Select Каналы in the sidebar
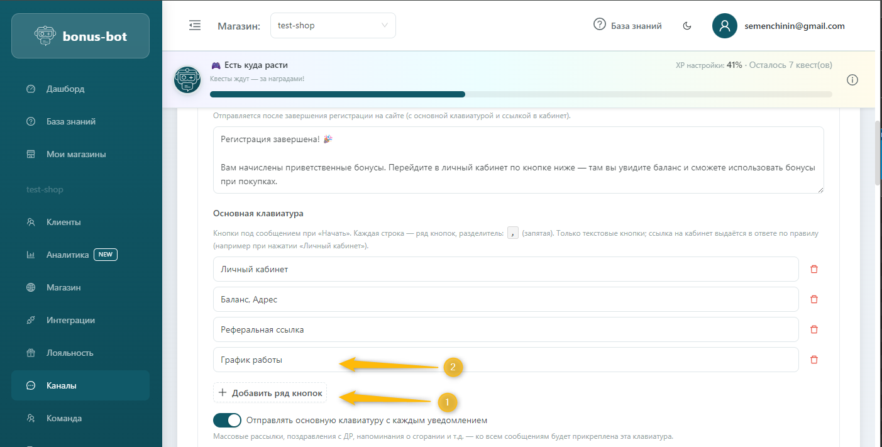This screenshot has width=882, height=447. (80, 385)
